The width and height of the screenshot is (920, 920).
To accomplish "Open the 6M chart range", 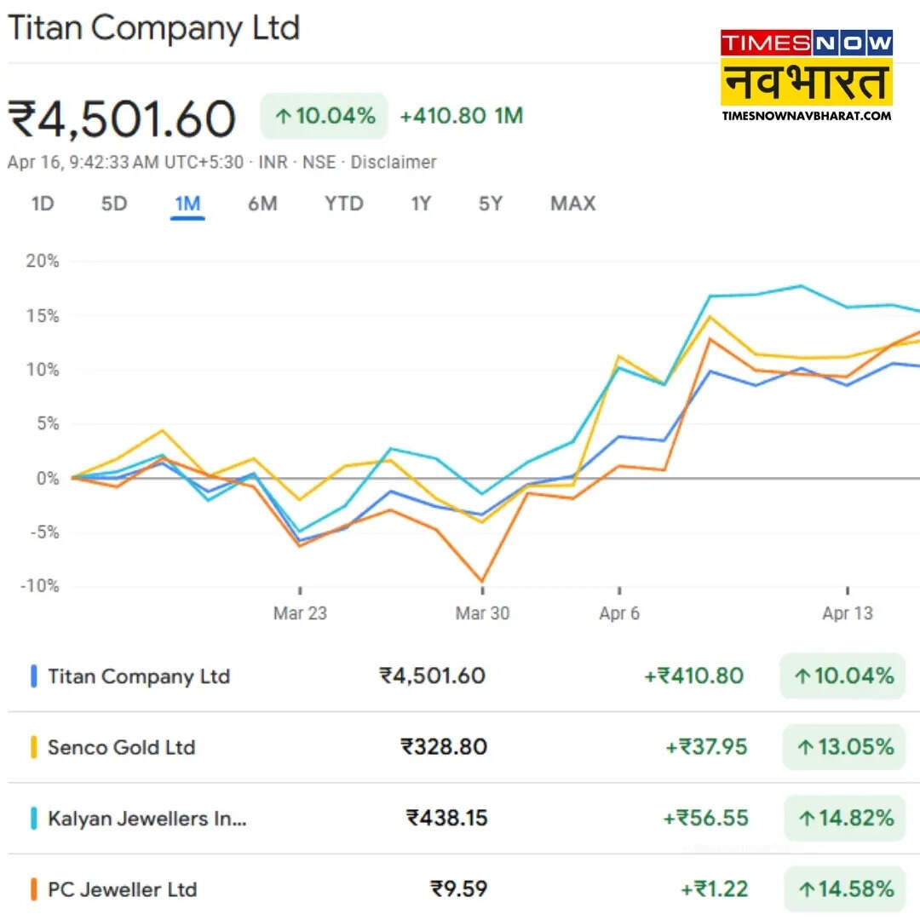I will click(x=262, y=204).
